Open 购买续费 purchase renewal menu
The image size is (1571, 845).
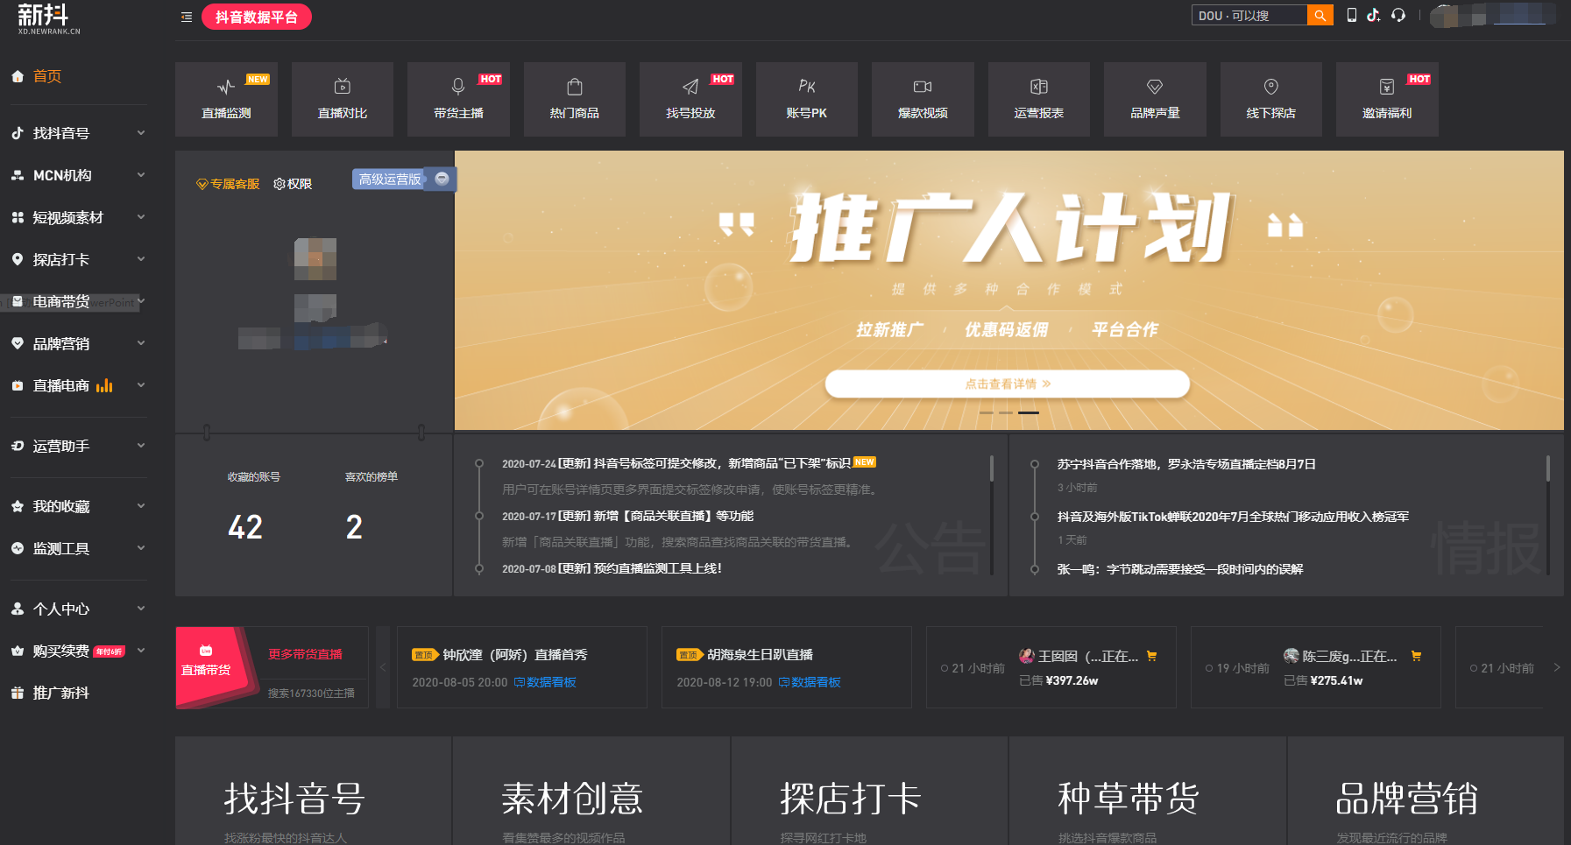click(78, 651)
